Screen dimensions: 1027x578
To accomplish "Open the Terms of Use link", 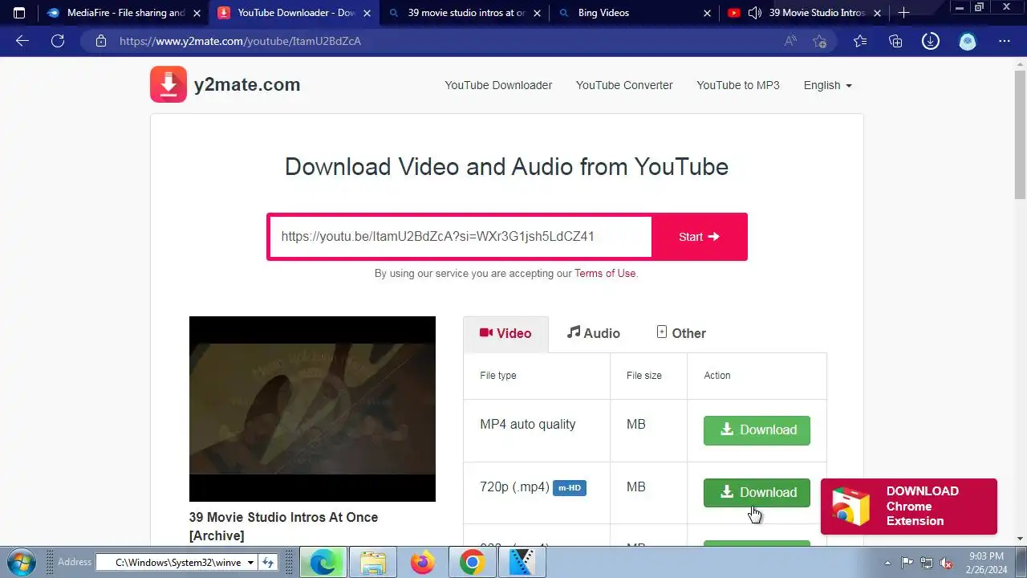I will [x=605, y=274].
